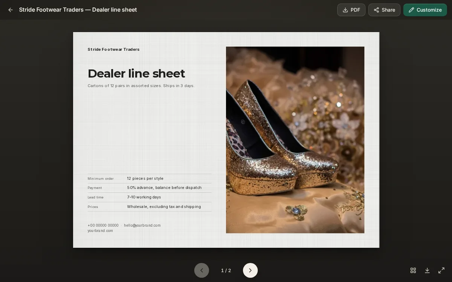Click the download icon at bottom right
The width and height of the screenshot is (452, 282).
pos(427,270)
